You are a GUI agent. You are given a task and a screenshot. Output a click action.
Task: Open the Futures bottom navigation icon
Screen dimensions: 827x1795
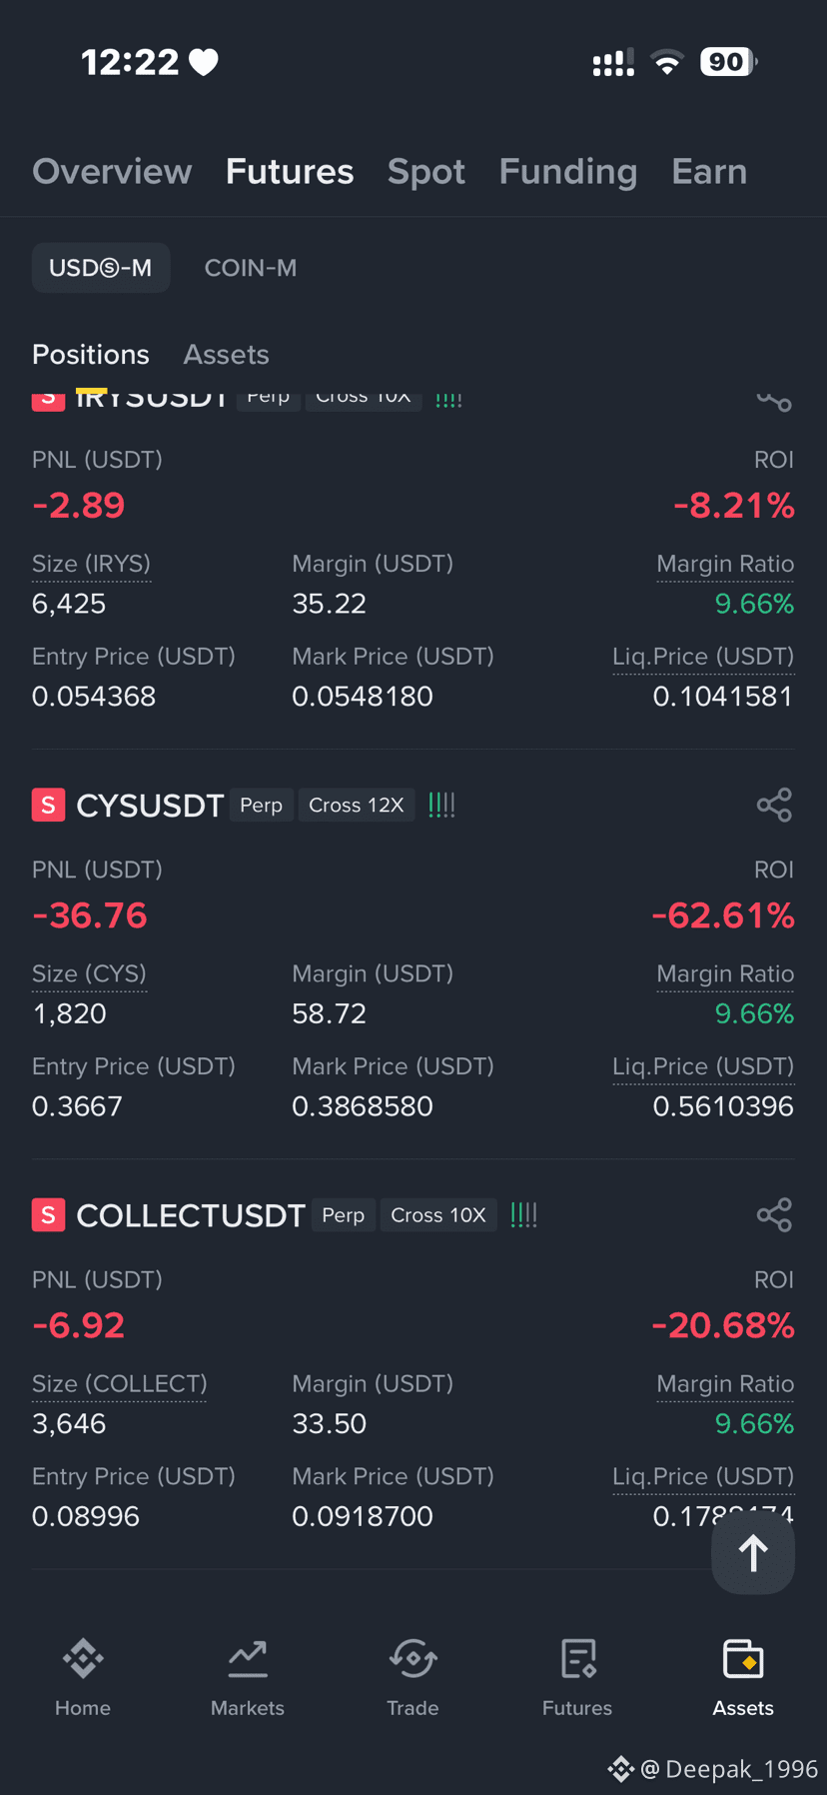tap(578, 1659)
